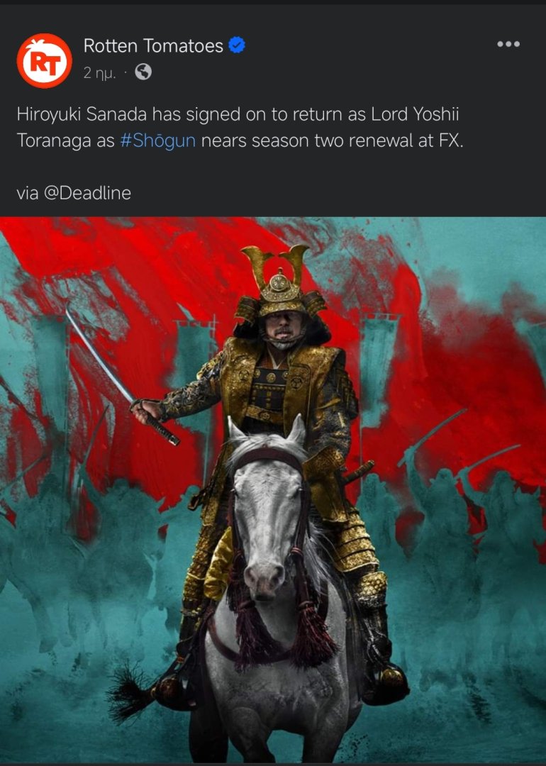Click the white horse's face in poster
Image resolution: width=546 pixels, height=766 pixels.
(269, 508)
